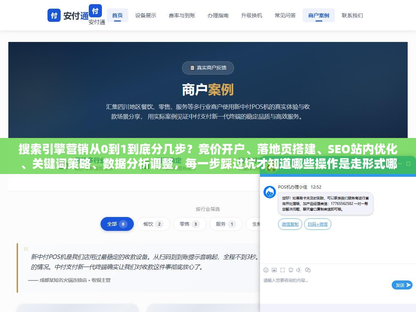This screenshot has height=312, width=416.
Task: Click the chat agent name POS机办理小佳
Action: pos(293,187)
